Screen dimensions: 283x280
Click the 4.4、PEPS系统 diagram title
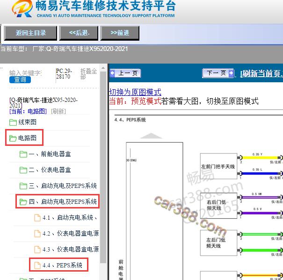click(130, 120)
